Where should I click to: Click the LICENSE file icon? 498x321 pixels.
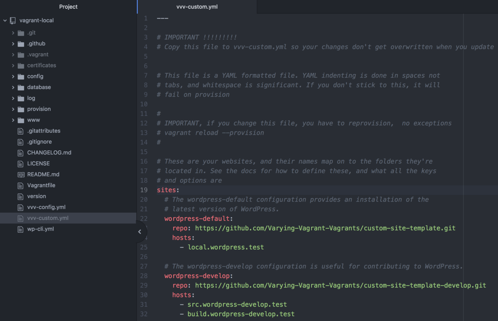20,163
